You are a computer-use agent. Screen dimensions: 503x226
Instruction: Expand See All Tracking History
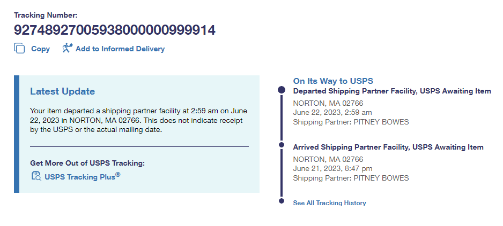[x=329, y=203]
